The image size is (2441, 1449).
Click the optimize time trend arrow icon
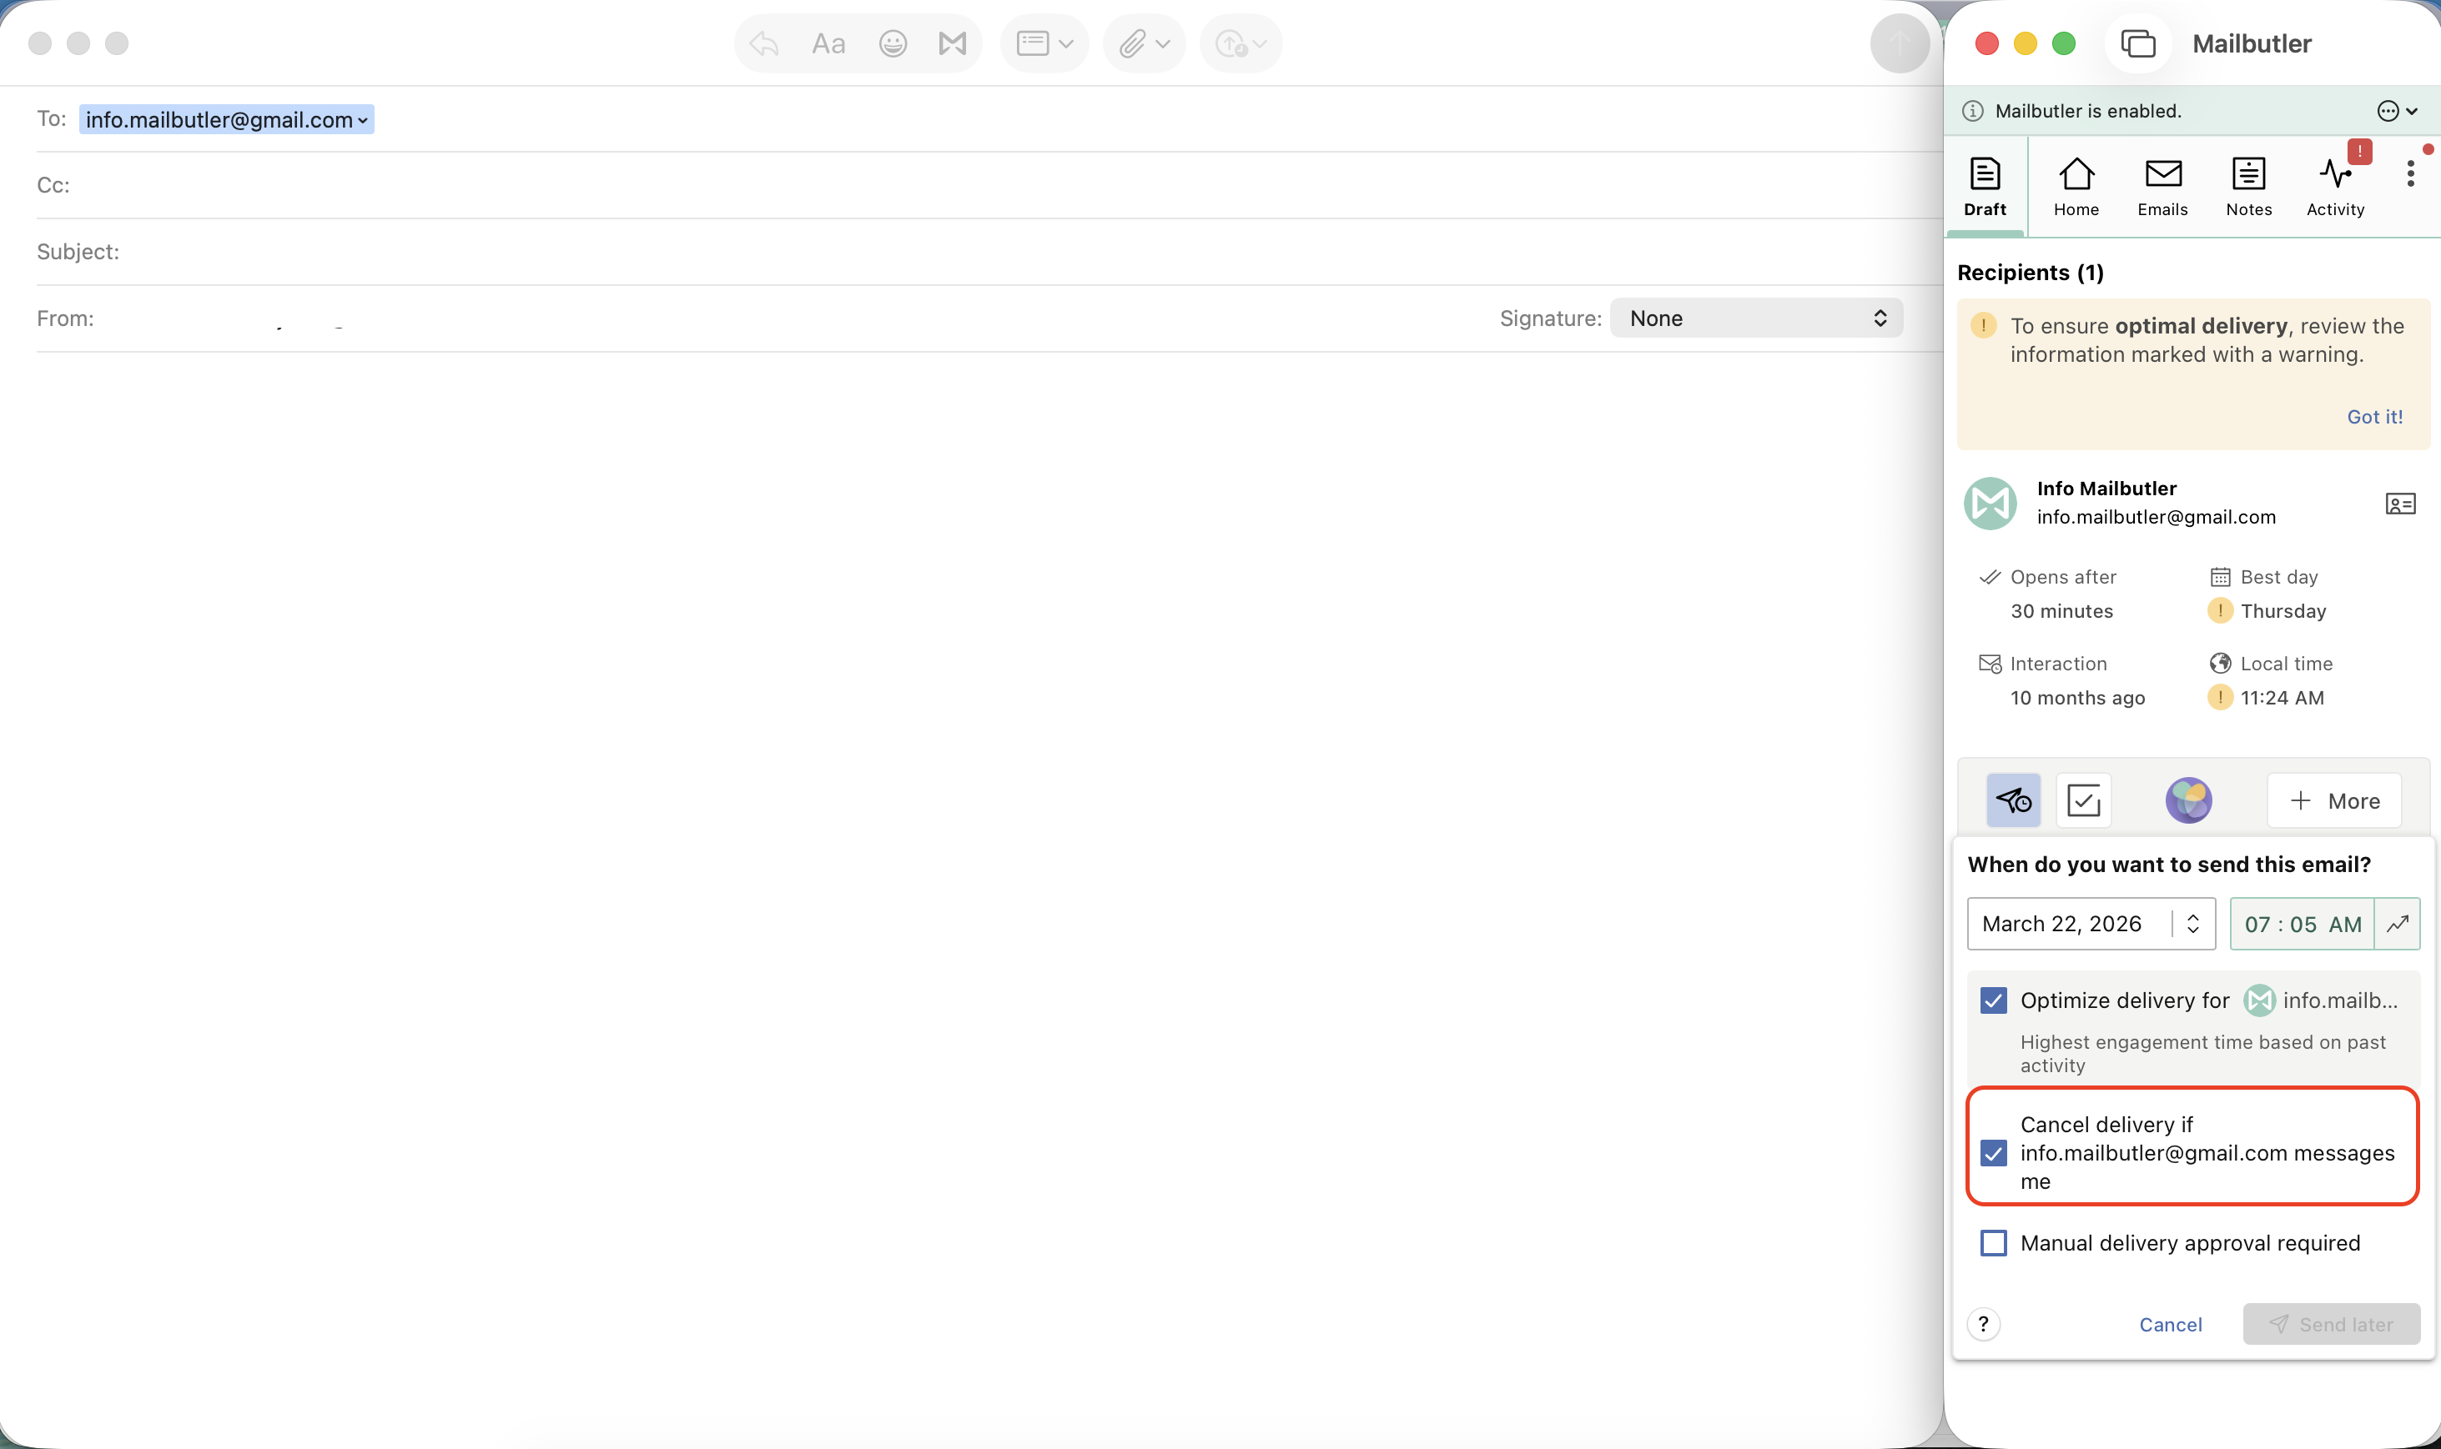pyautogui.click(x=2397, y=924)
